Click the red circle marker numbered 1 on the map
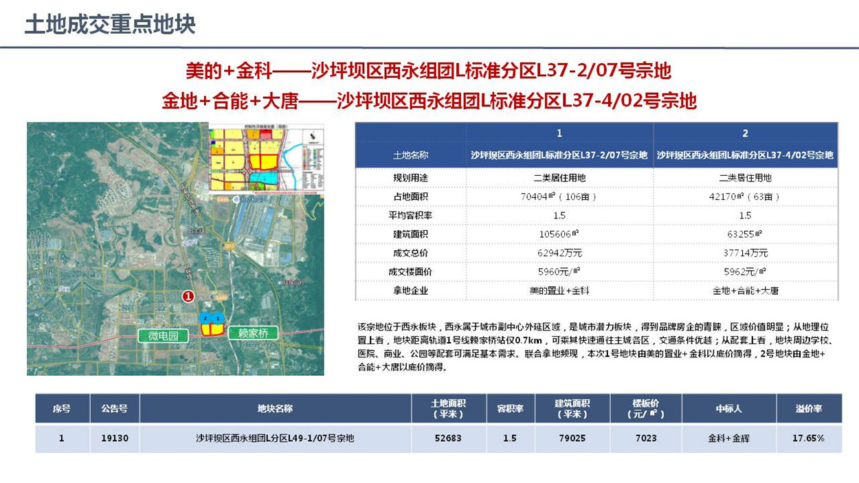This screenshot has width=859, height=483. 188,295
